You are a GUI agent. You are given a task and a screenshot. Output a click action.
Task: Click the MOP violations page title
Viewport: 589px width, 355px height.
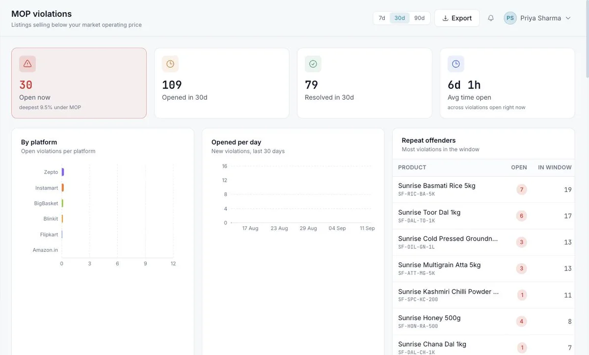point(41,14)
